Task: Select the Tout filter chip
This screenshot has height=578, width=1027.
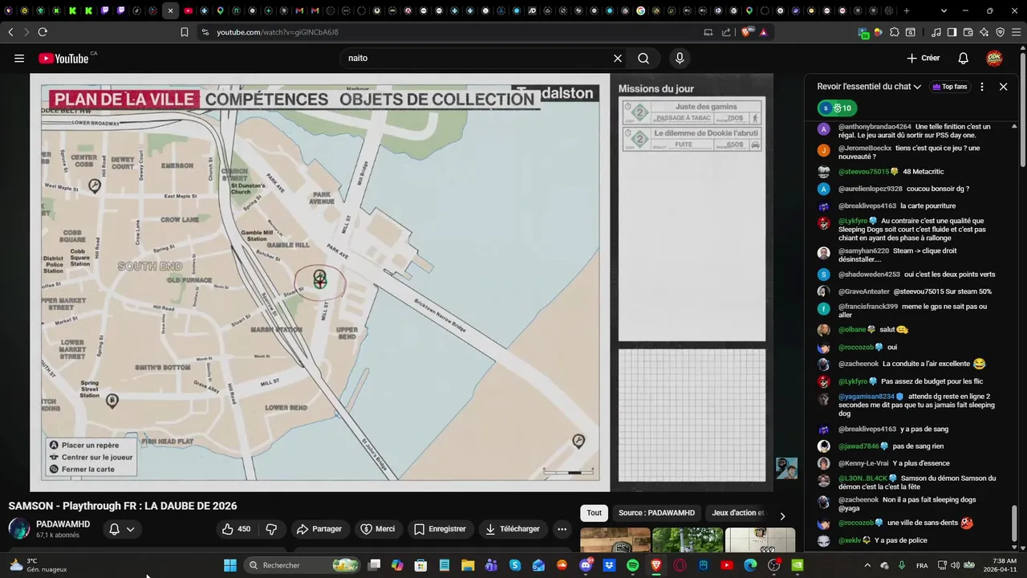Action: coord(594,513)
